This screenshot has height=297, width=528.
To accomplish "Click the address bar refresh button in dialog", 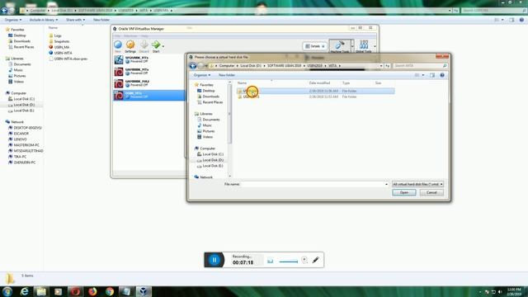I will (x=388, y=66).
